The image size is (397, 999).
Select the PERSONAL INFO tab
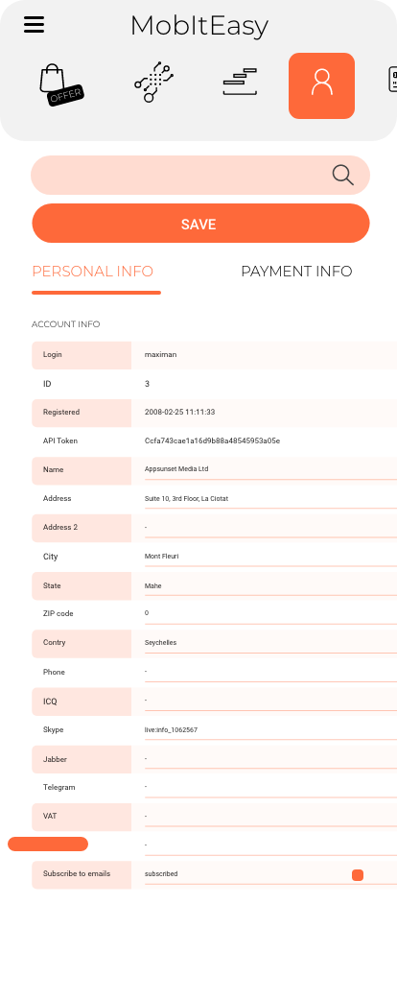pyautogui.click(x=93, y=272)
